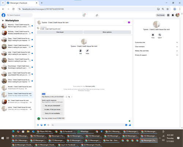183x147 pixels.
Task: Open New Tab - Google taskbar window
Action: pyautogui.click(x=111, y=140)
